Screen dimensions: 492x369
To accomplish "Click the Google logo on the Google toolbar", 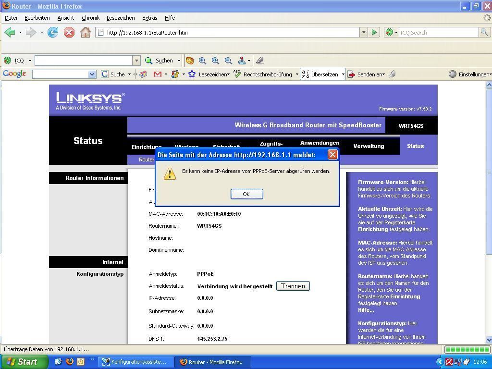I will pos(14,74).
